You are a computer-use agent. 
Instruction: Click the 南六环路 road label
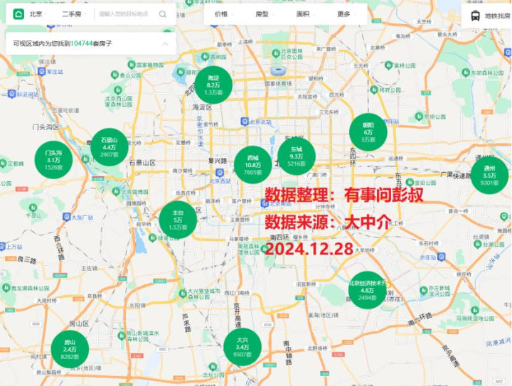coord(420,320)
